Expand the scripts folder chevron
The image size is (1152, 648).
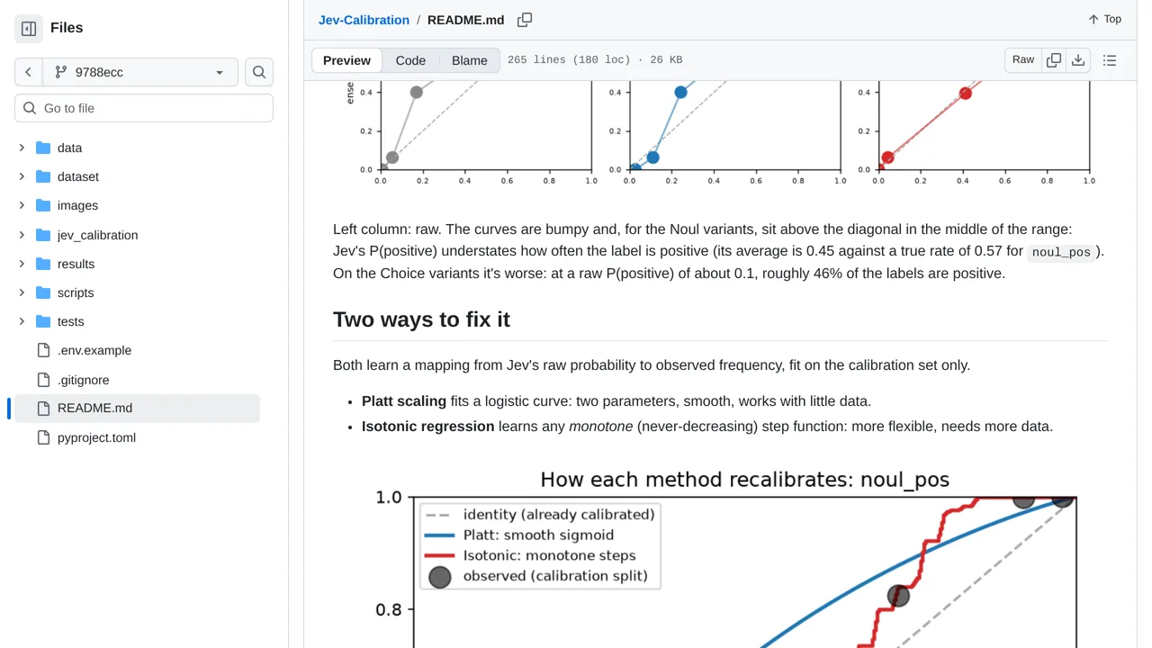pyautogui.click(x=22, y=292)
